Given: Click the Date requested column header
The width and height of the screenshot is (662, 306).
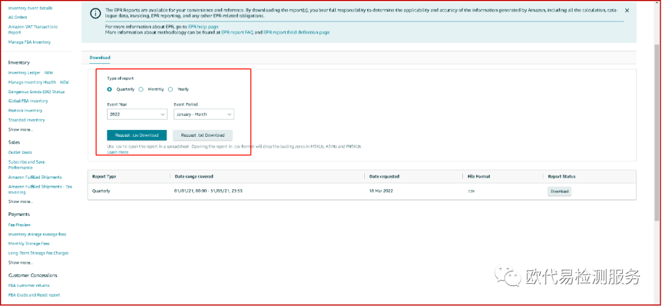Looking at the screenshot, I should [384, 177].
